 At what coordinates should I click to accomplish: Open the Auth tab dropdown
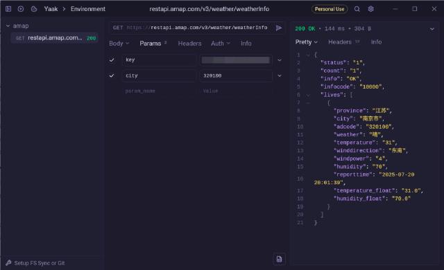point(221,43)
